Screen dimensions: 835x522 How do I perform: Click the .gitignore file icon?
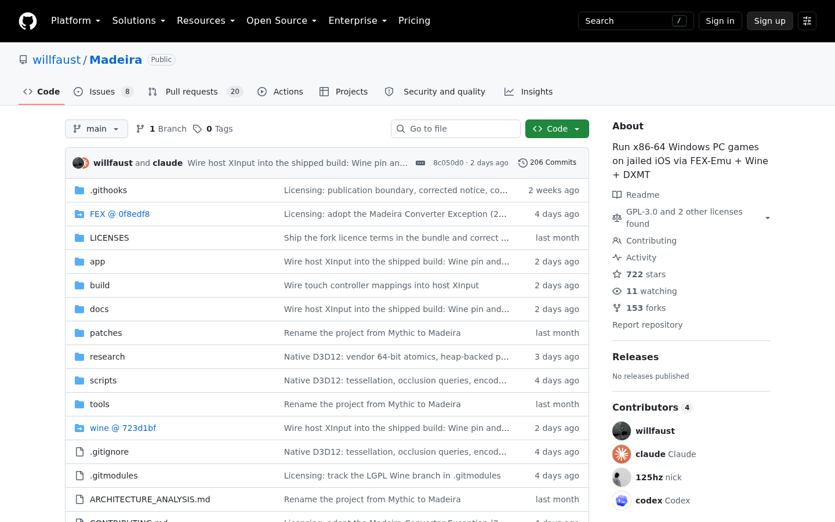tap(79, 452)
